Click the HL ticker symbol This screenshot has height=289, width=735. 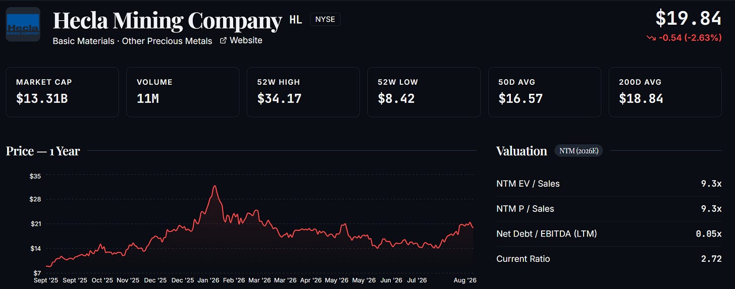coord(295,20)
